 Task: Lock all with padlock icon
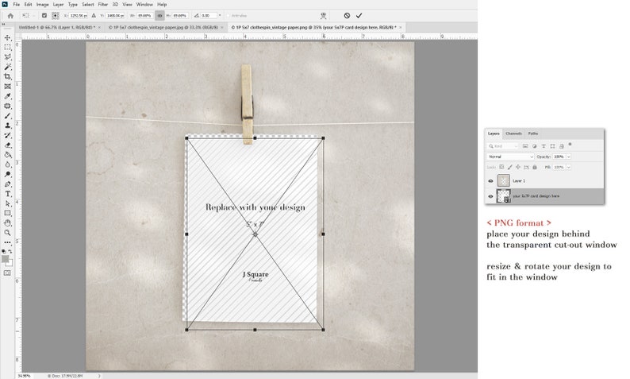tap(534, 167)
